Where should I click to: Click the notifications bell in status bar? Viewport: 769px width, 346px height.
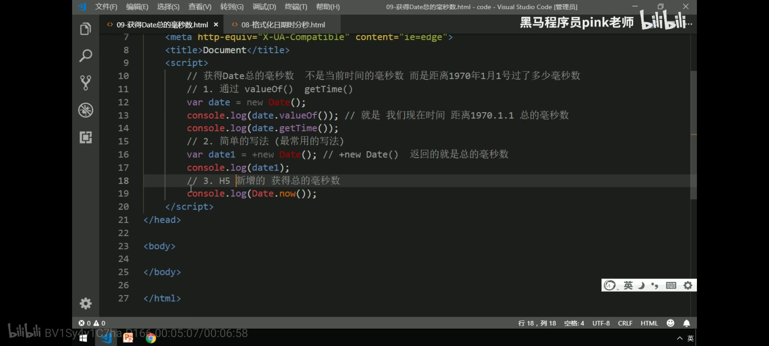click(x=686, y=323)
